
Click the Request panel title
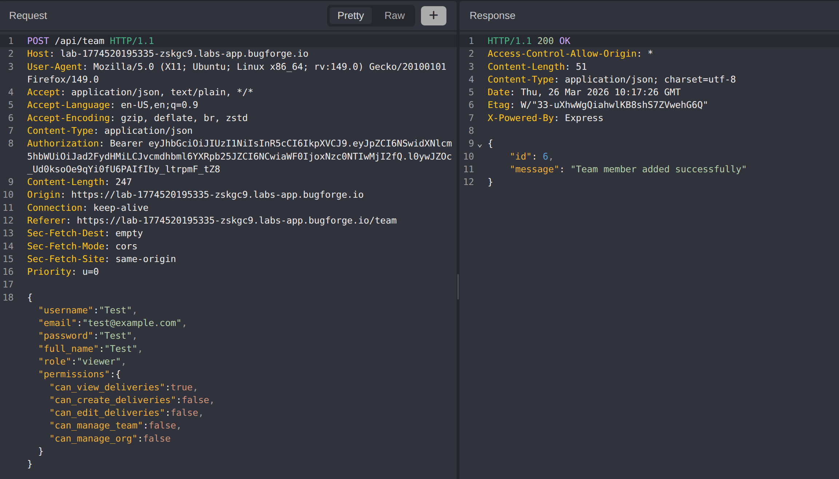tap(28, 16)
